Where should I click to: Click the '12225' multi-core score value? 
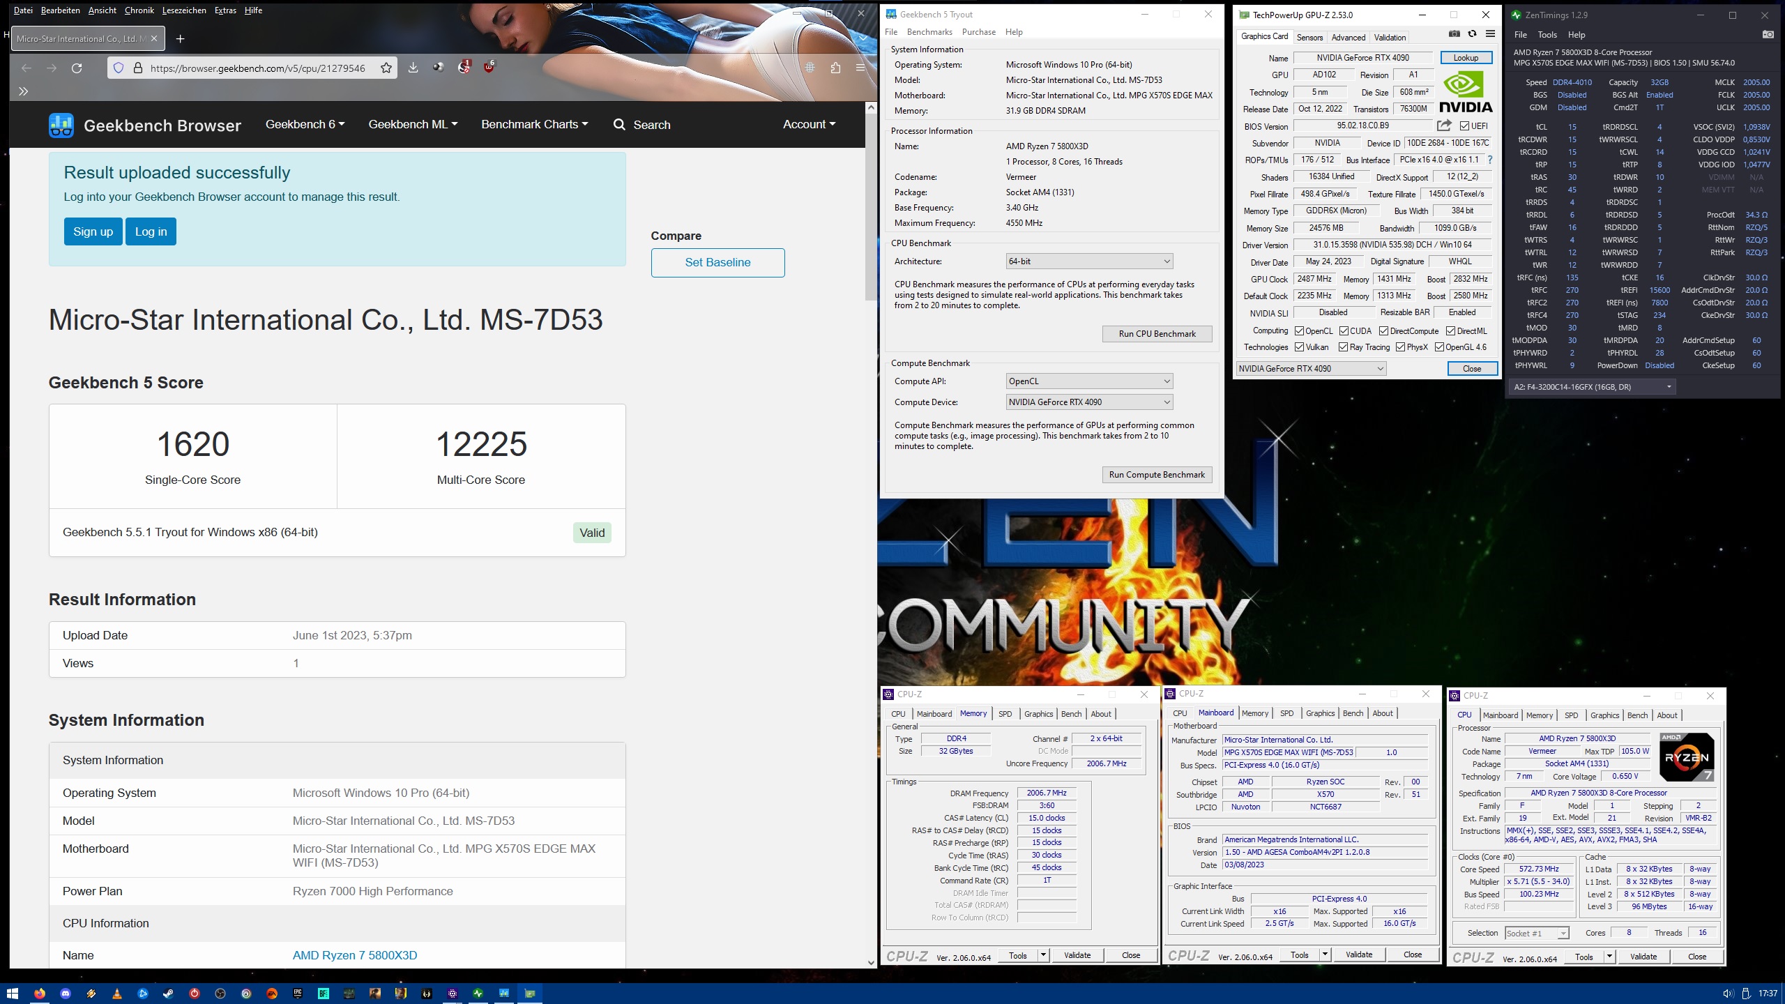coord(481,444)
